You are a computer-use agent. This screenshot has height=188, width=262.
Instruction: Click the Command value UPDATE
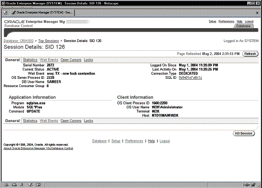click(33, 111)
